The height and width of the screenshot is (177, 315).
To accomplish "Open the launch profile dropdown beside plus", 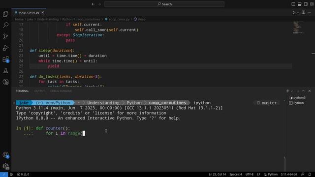I will point(292,91).
